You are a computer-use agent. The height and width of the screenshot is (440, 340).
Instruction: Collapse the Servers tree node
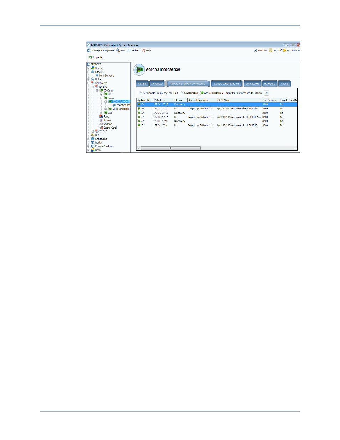[x=89, y=72]
